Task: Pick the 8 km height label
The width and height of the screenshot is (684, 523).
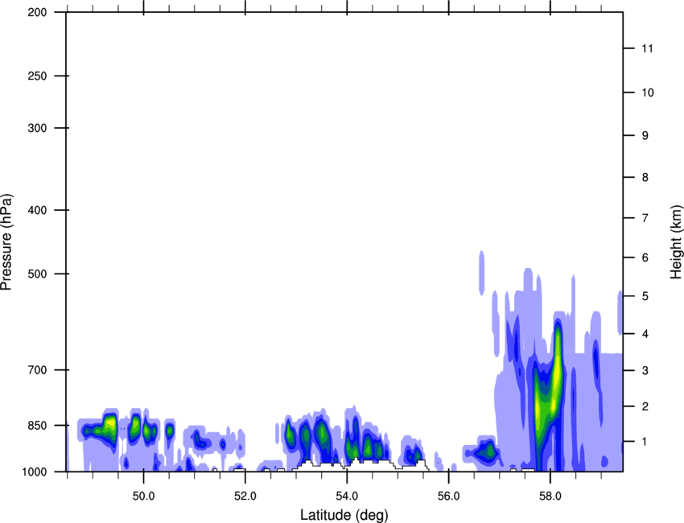Action: tap(645, 178)
